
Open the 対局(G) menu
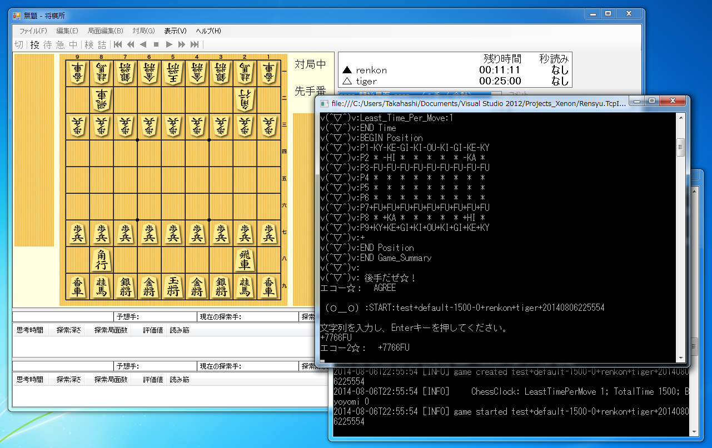(144, 31)
